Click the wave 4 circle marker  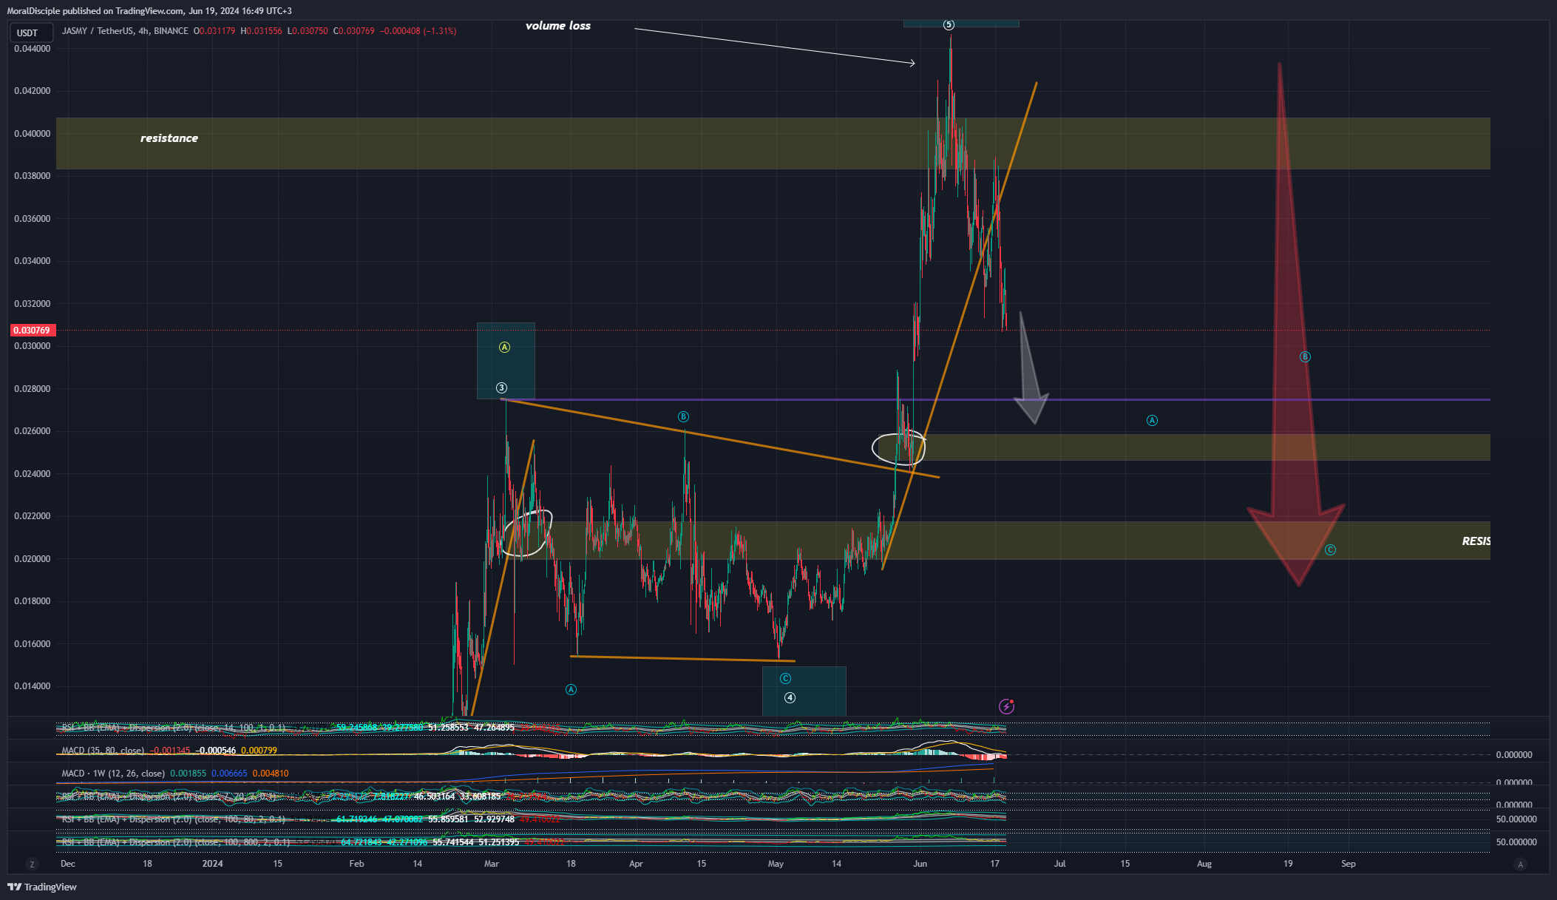pyautogui.click(x=790, y=697)
